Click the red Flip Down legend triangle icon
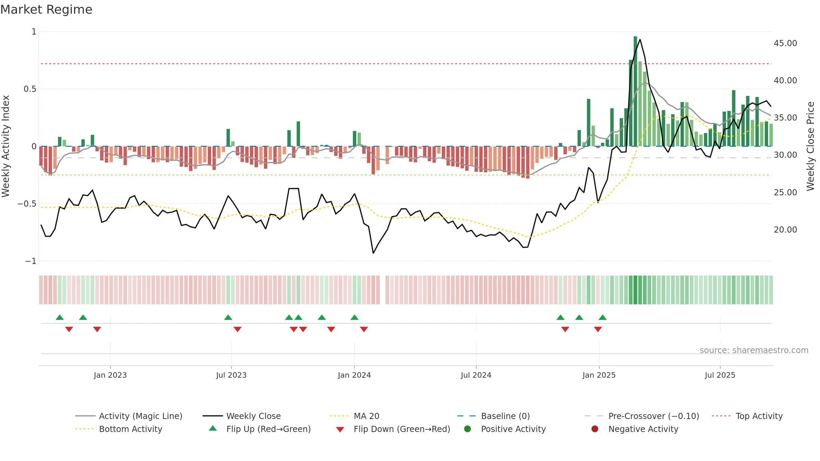This screenshot has height=461, width=820. coord(340,430)
